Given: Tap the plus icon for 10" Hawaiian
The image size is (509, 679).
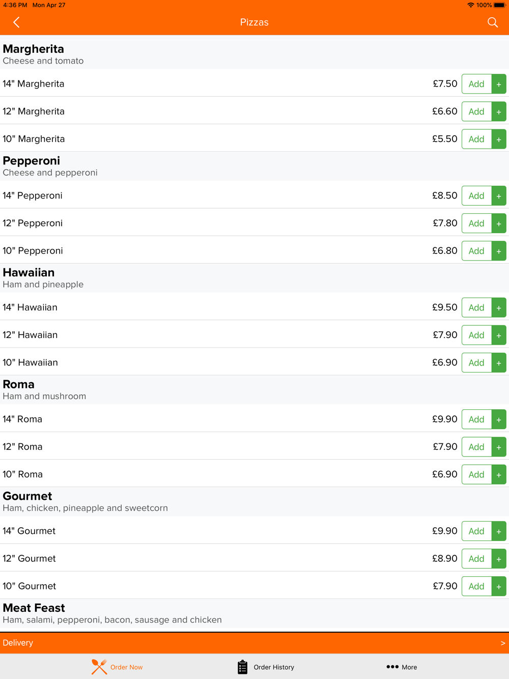Looking at the screenshot, I should point(499,363).
